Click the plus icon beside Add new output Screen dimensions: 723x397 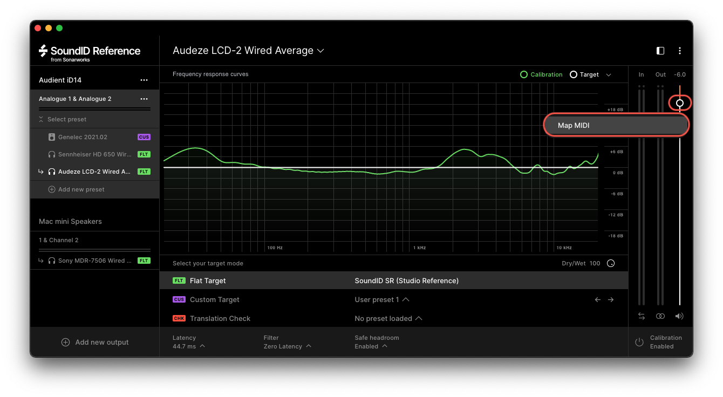[65, 342]
